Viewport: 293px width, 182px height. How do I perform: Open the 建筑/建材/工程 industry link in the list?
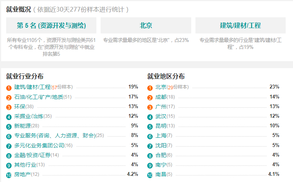tap(32, 87)
